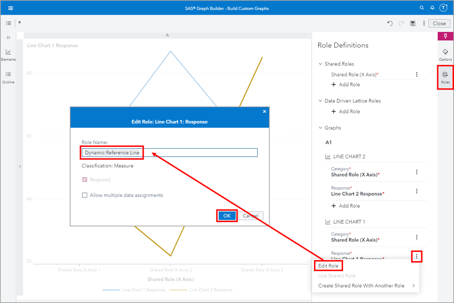Redo the last action
This screenshot has height=303, width=454.
pos(401,24)
